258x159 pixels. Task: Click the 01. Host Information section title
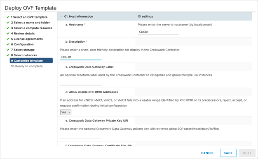pyautogui.click(x=79, y=16)
